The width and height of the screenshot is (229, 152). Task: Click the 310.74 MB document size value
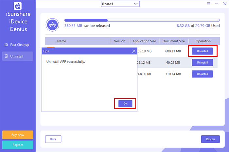173,74
